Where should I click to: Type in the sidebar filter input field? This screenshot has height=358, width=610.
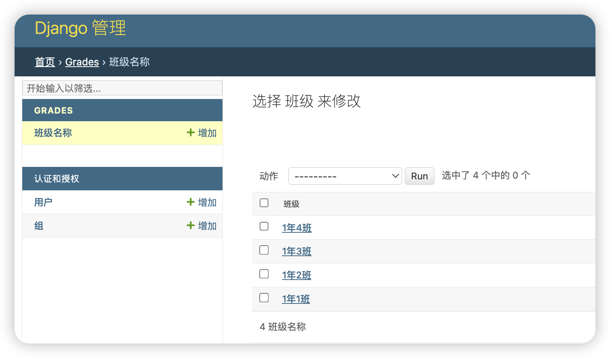(122, 88)
